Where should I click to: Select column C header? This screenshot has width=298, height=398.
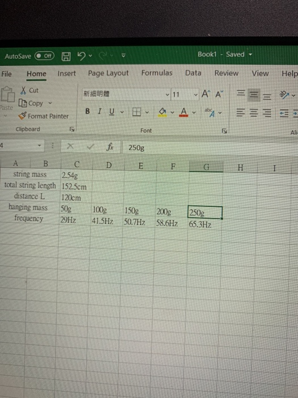tap(77, 164)
